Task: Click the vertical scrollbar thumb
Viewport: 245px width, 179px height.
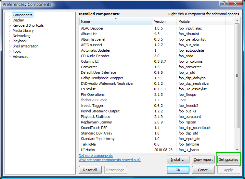Action: 237,76
